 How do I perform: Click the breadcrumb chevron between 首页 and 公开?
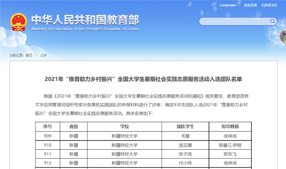coord(36,55)
